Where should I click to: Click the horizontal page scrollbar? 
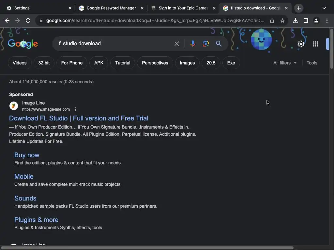[147, 248]
